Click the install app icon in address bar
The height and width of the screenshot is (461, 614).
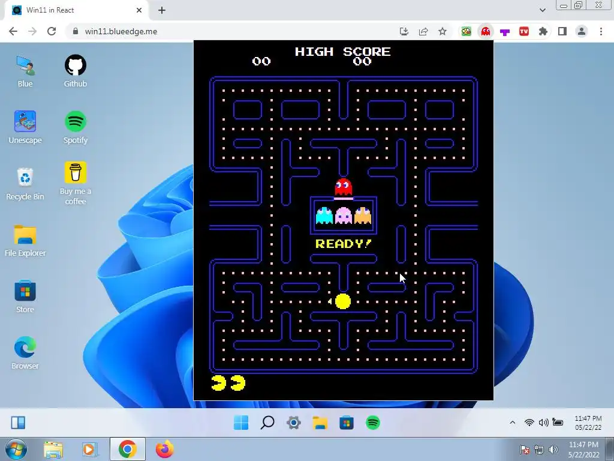[404, 31]
